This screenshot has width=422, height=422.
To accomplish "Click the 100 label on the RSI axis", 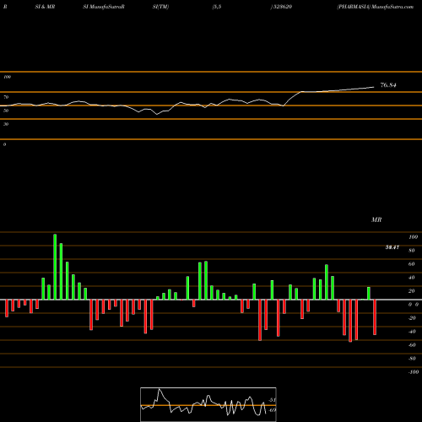I will tap(7, 77).
